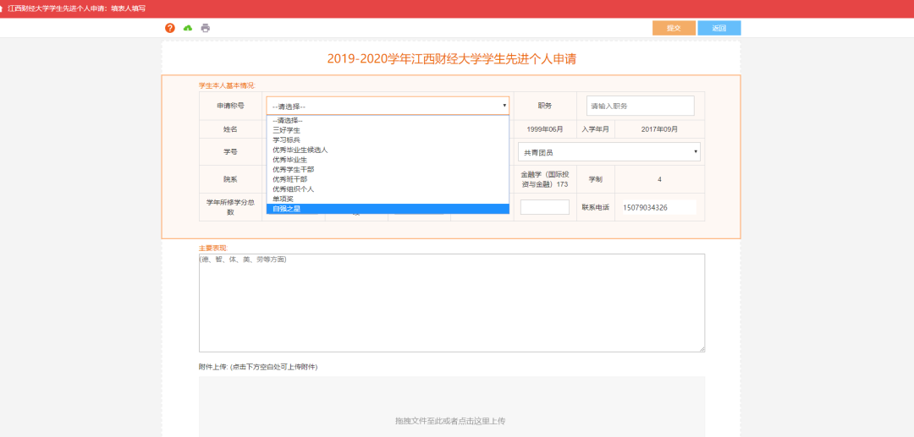This screenshot has height=437, width=914.
Task: Click the 2017年09月 enrollment date value
Action: pyautogui.click(x=659, y=129)
